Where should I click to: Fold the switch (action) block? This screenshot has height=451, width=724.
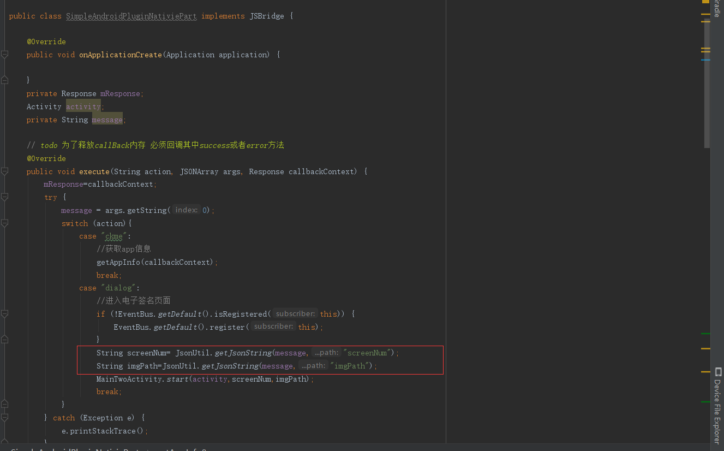click(4, 223)
